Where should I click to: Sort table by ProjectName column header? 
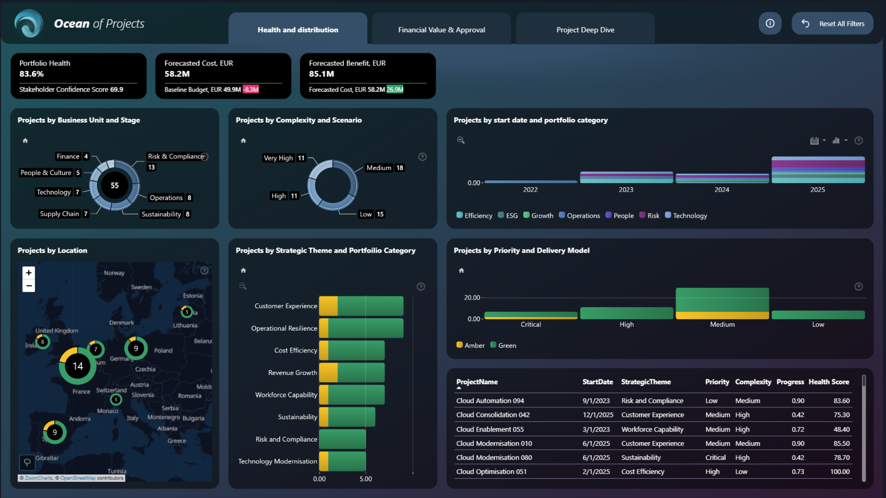click(477, 382)
